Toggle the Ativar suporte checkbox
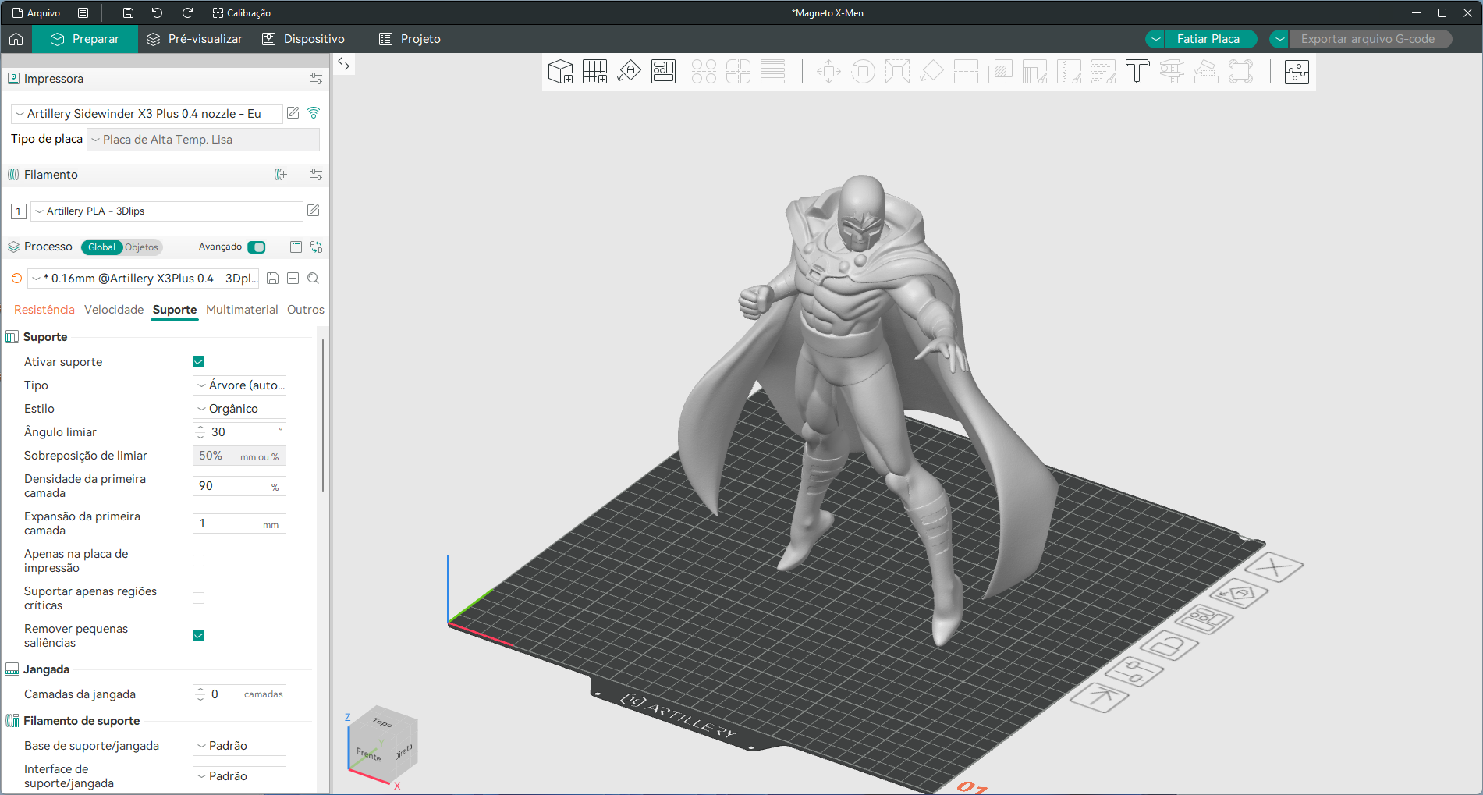 click(x=198, y=362)
